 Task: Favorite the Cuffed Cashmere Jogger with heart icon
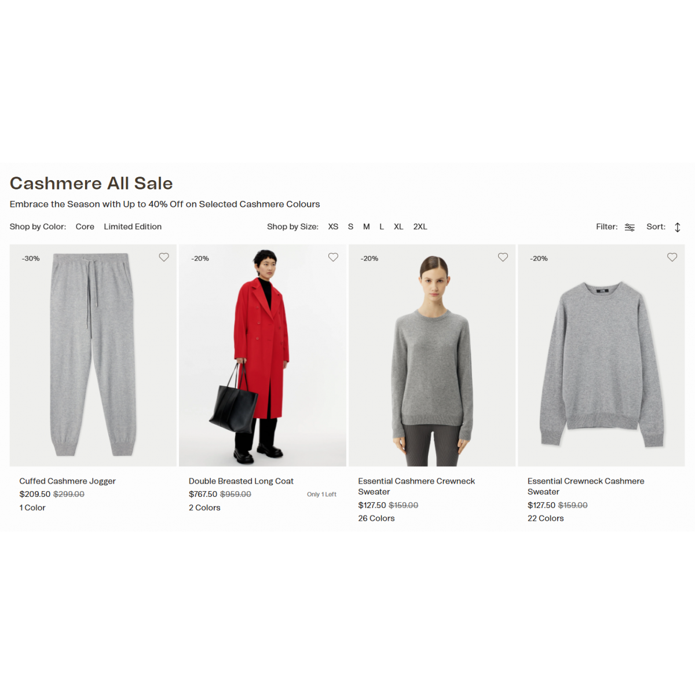[164, 257]
